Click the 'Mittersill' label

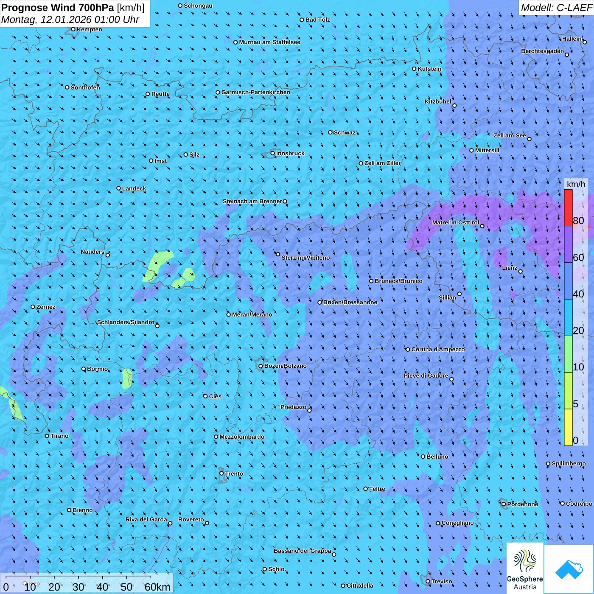coord(487,150)
